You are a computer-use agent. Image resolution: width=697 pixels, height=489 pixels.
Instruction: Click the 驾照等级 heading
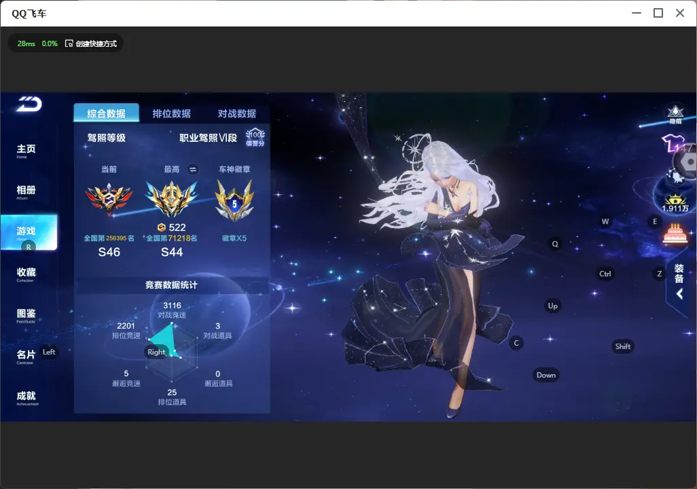107,138
